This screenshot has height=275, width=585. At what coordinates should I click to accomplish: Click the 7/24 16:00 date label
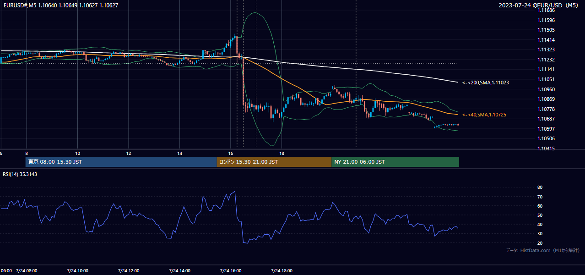click(231, 270)
